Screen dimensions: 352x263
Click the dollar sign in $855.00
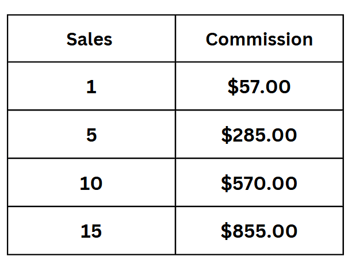[227, 231]
